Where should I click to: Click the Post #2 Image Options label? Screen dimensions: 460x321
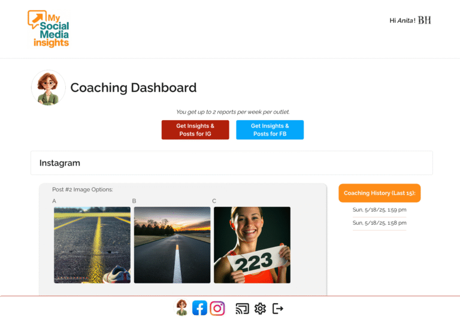83,189
